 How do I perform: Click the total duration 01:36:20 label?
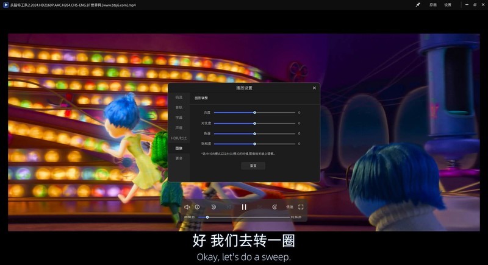click(296, 217)
